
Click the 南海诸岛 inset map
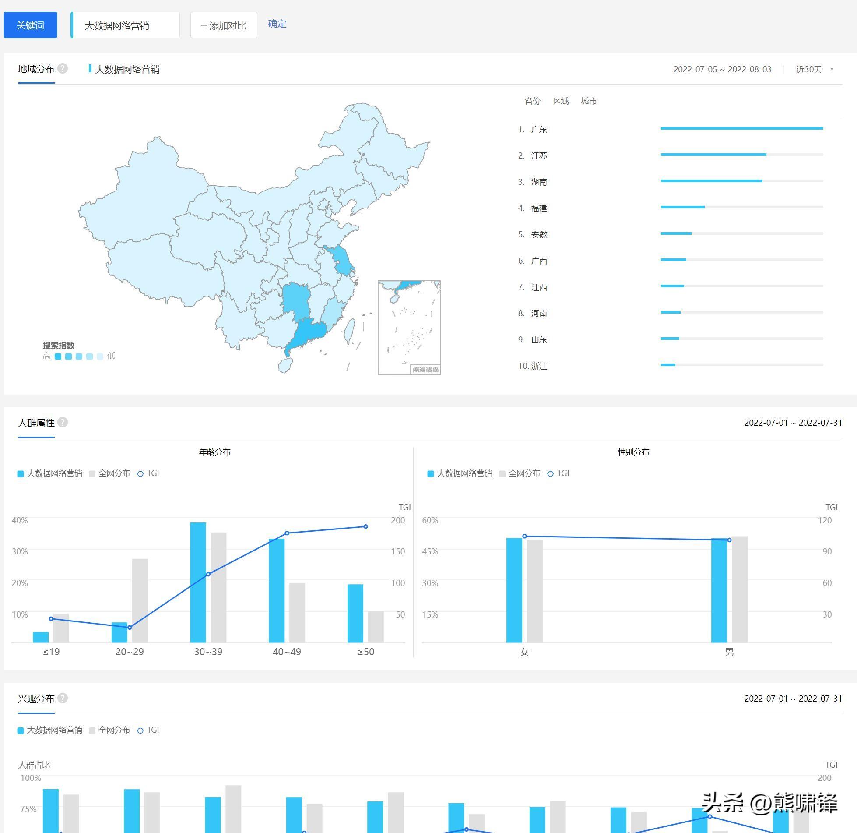(409, 328)
